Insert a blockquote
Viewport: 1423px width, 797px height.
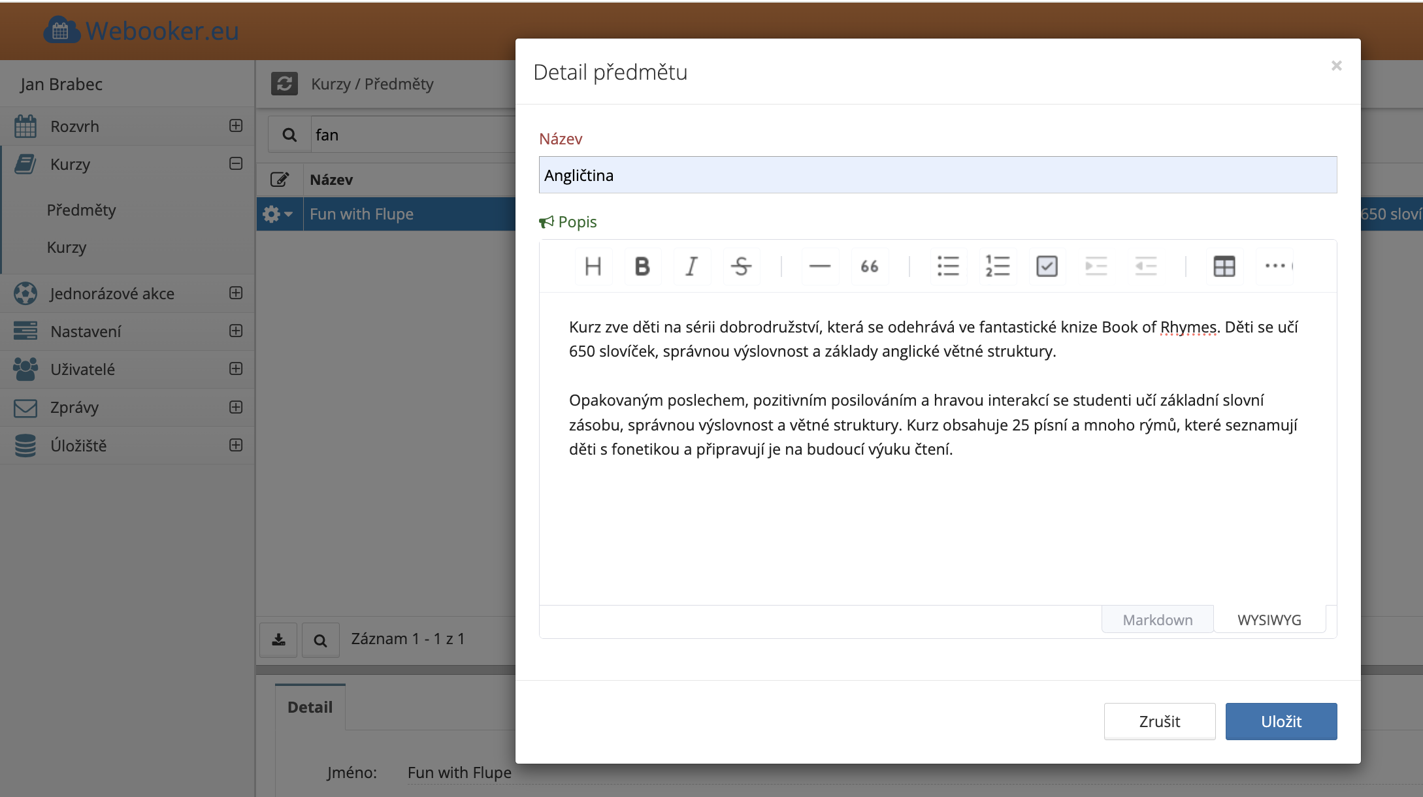click(869, 267)
